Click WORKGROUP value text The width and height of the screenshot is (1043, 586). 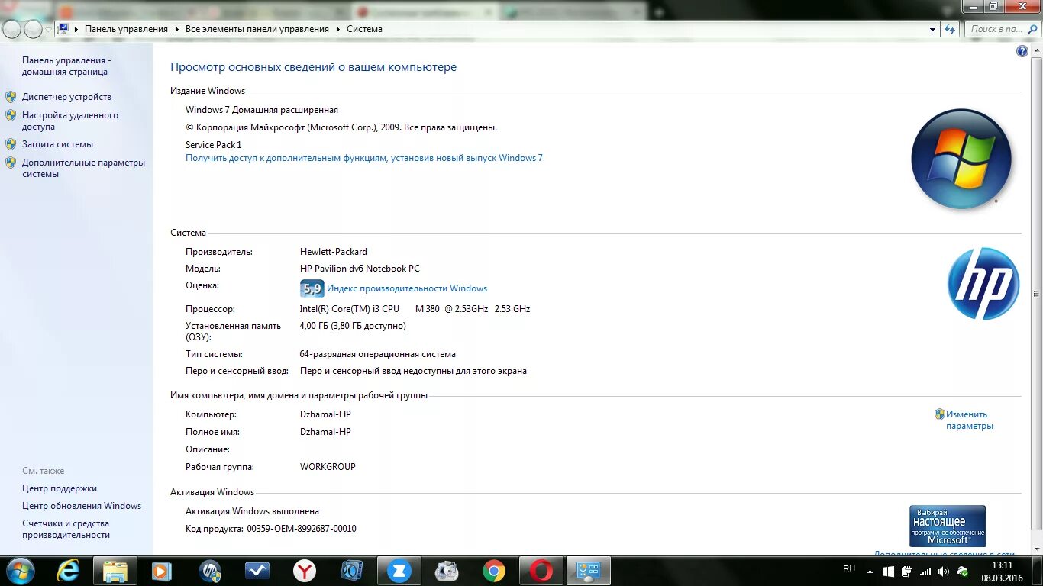click(328, 467)
